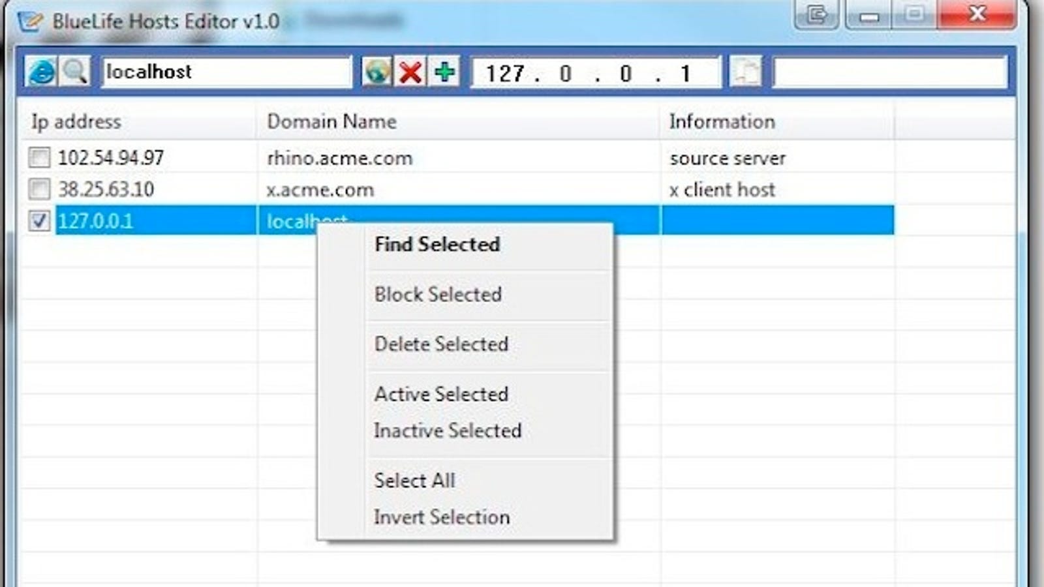
Task: Click the globe resolve-domain icon
Action: tap(377, 72)
